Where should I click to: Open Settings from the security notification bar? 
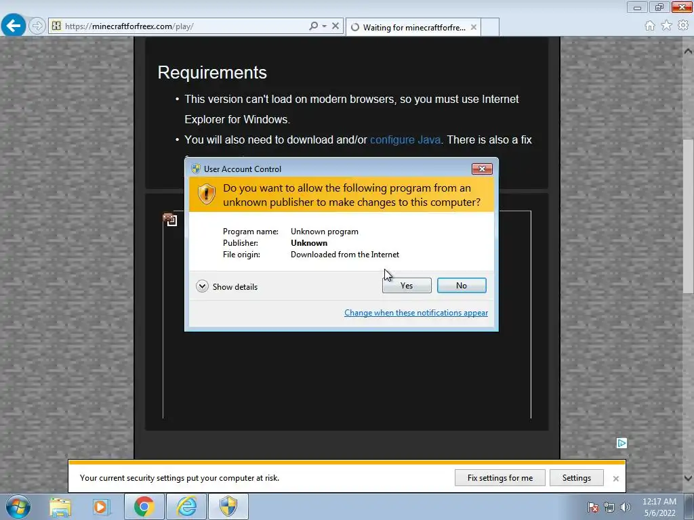pyautogui.click(x=576, y=478)
